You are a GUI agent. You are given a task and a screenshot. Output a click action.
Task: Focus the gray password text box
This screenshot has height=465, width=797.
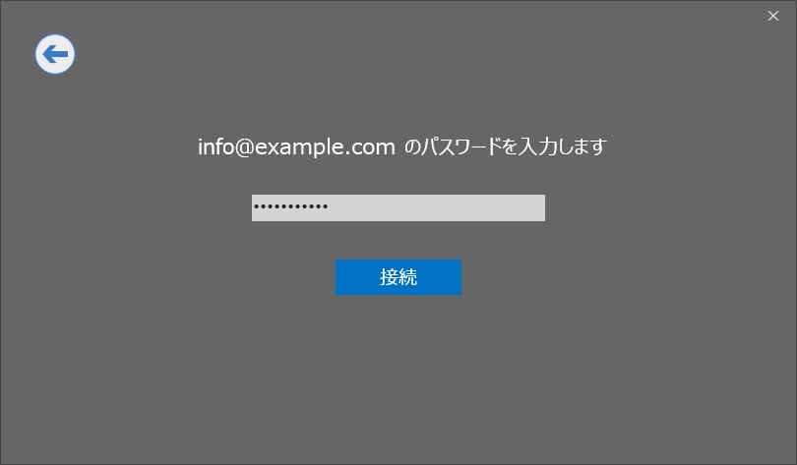[x=398, y=207]
